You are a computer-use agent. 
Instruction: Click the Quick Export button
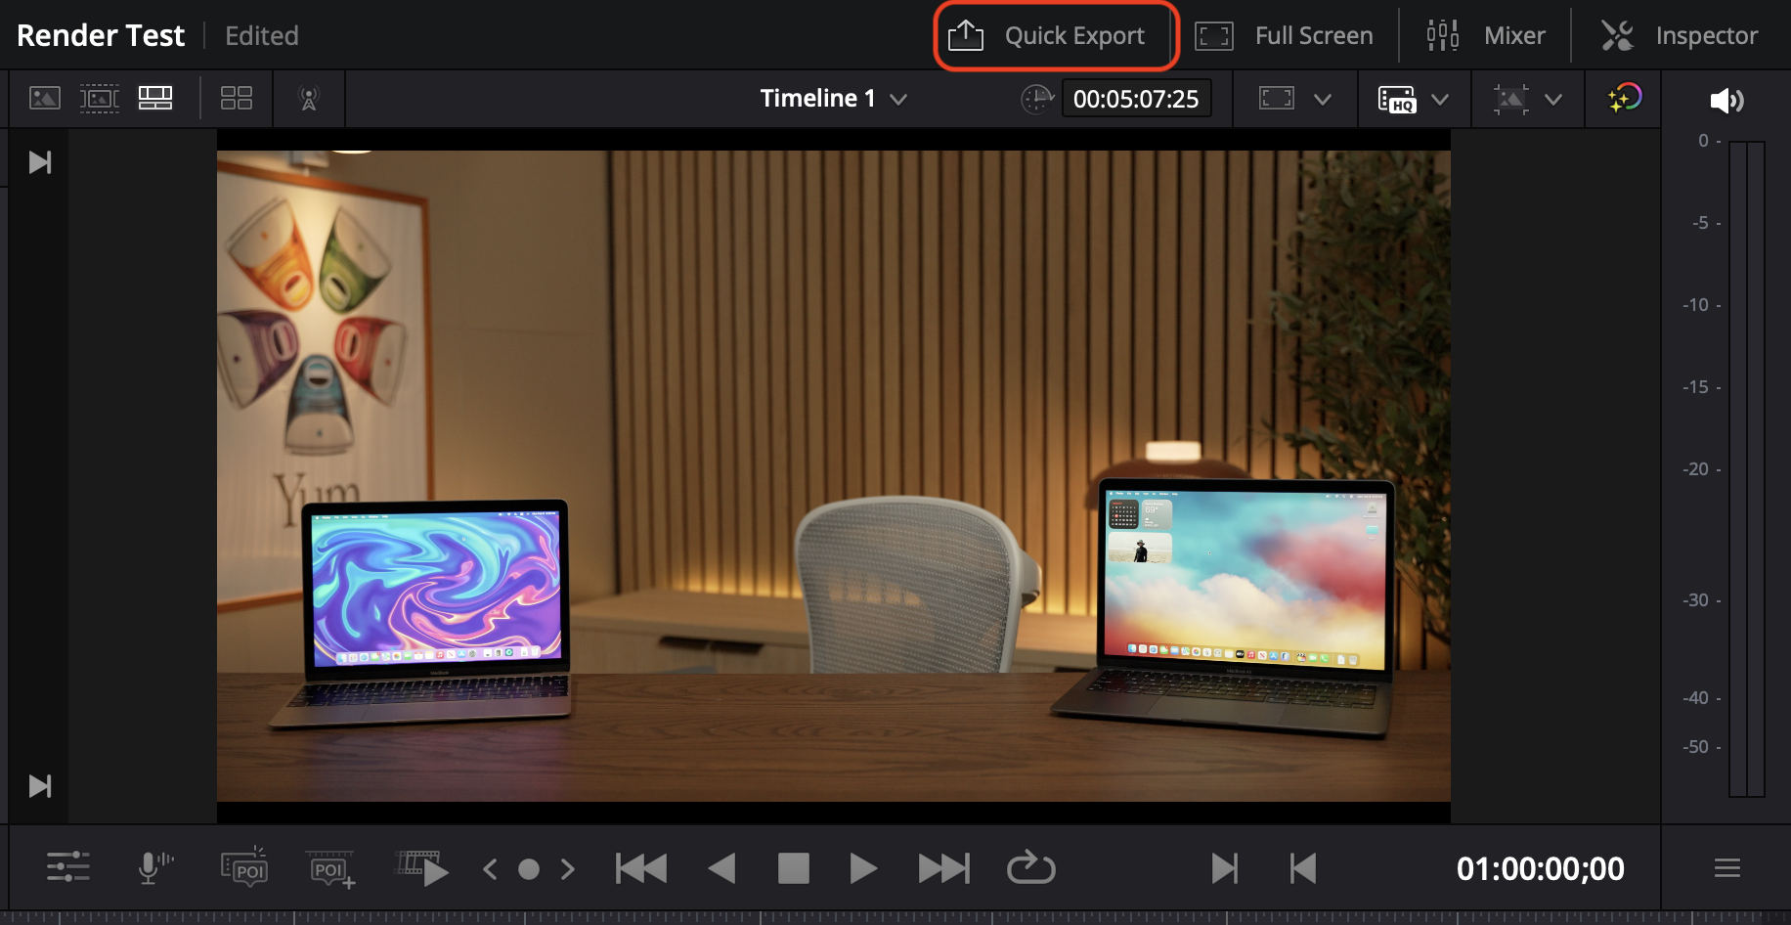tap(1054, 36)
